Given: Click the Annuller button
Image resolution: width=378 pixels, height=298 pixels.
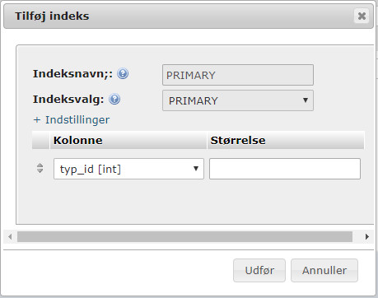Looking at the screenshot, I should tap(324, 270).
